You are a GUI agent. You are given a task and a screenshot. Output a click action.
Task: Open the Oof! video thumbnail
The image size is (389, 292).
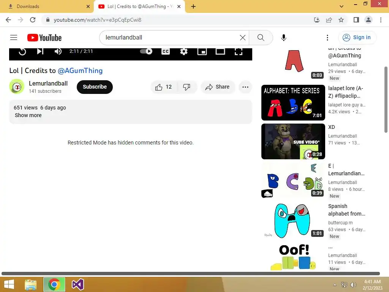(293, 257)
